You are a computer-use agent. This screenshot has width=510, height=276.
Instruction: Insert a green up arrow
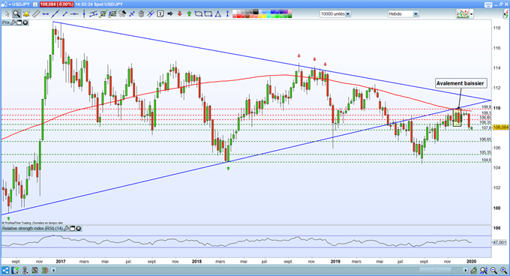[189, 14]
